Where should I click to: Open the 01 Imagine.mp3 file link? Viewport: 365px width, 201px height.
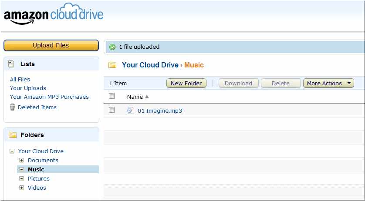click(x=160, y=111)
